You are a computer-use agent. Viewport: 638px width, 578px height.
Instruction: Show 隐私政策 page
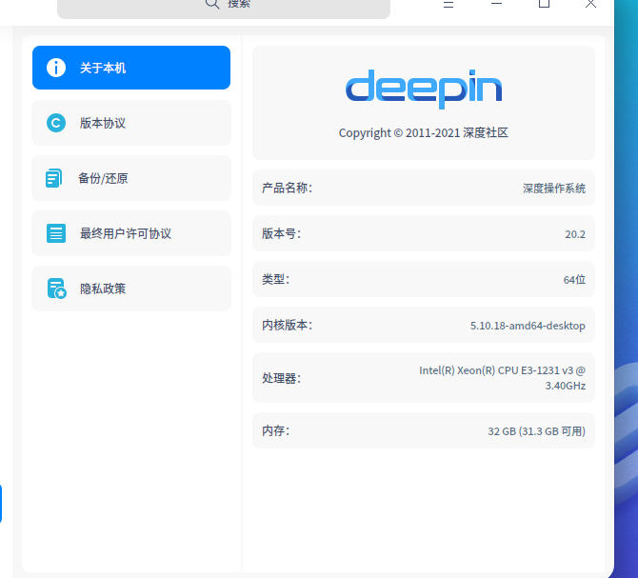131,289
